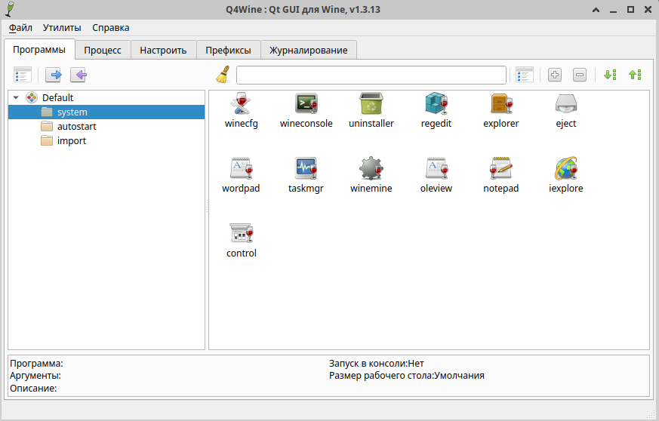Click the list view icon above the prefix tree
Screen dimensions: 659x421
coord(23,75)
